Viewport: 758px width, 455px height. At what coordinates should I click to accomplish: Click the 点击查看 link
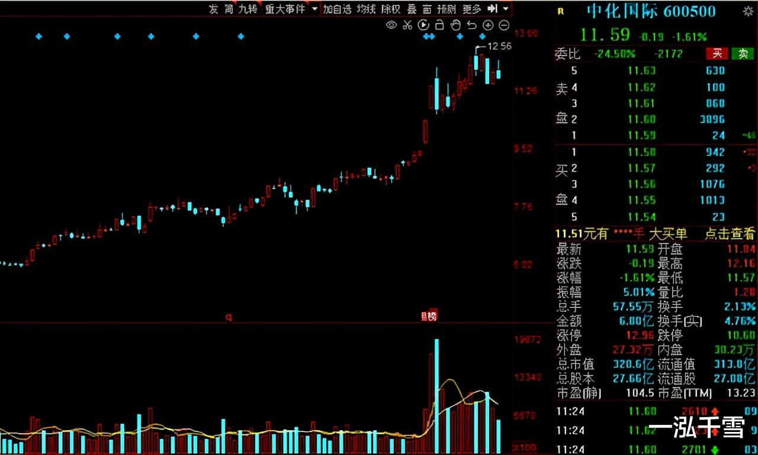730,234
